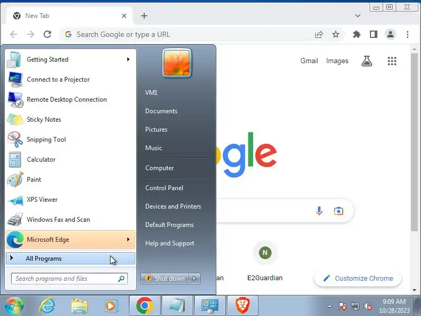The height and width of the screenshot is (316, 421).
Task: Open Chrome extensions puzzle icon
Action: (x=357, y=34)
